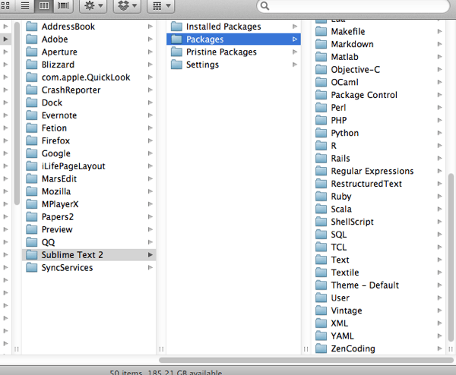Click the column resize handle after Packages column

(306, 349)
